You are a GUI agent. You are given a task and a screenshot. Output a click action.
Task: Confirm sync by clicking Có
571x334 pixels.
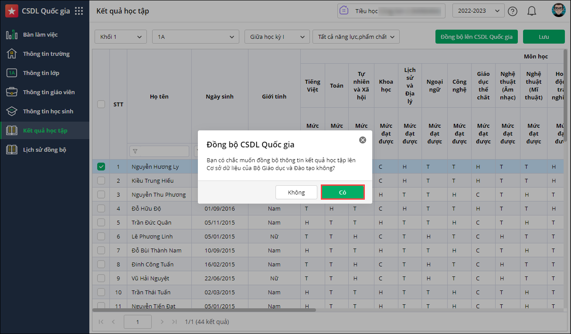click(343, 192)
